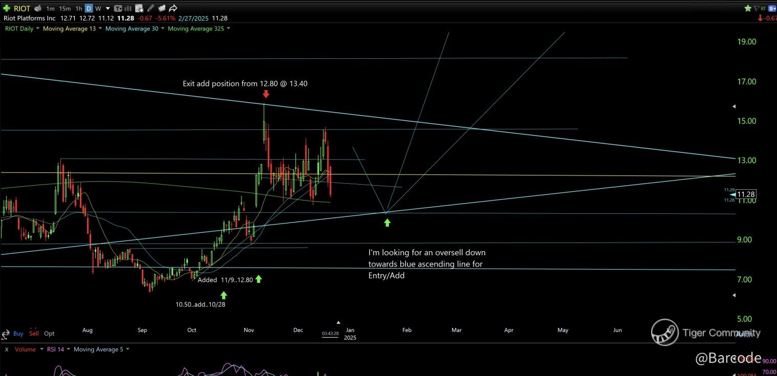
Task: Open the text annotation tool dropdown
Action: [118, 8]
